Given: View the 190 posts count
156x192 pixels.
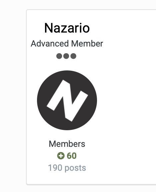Looking at the screenshot, I should 67,168.
